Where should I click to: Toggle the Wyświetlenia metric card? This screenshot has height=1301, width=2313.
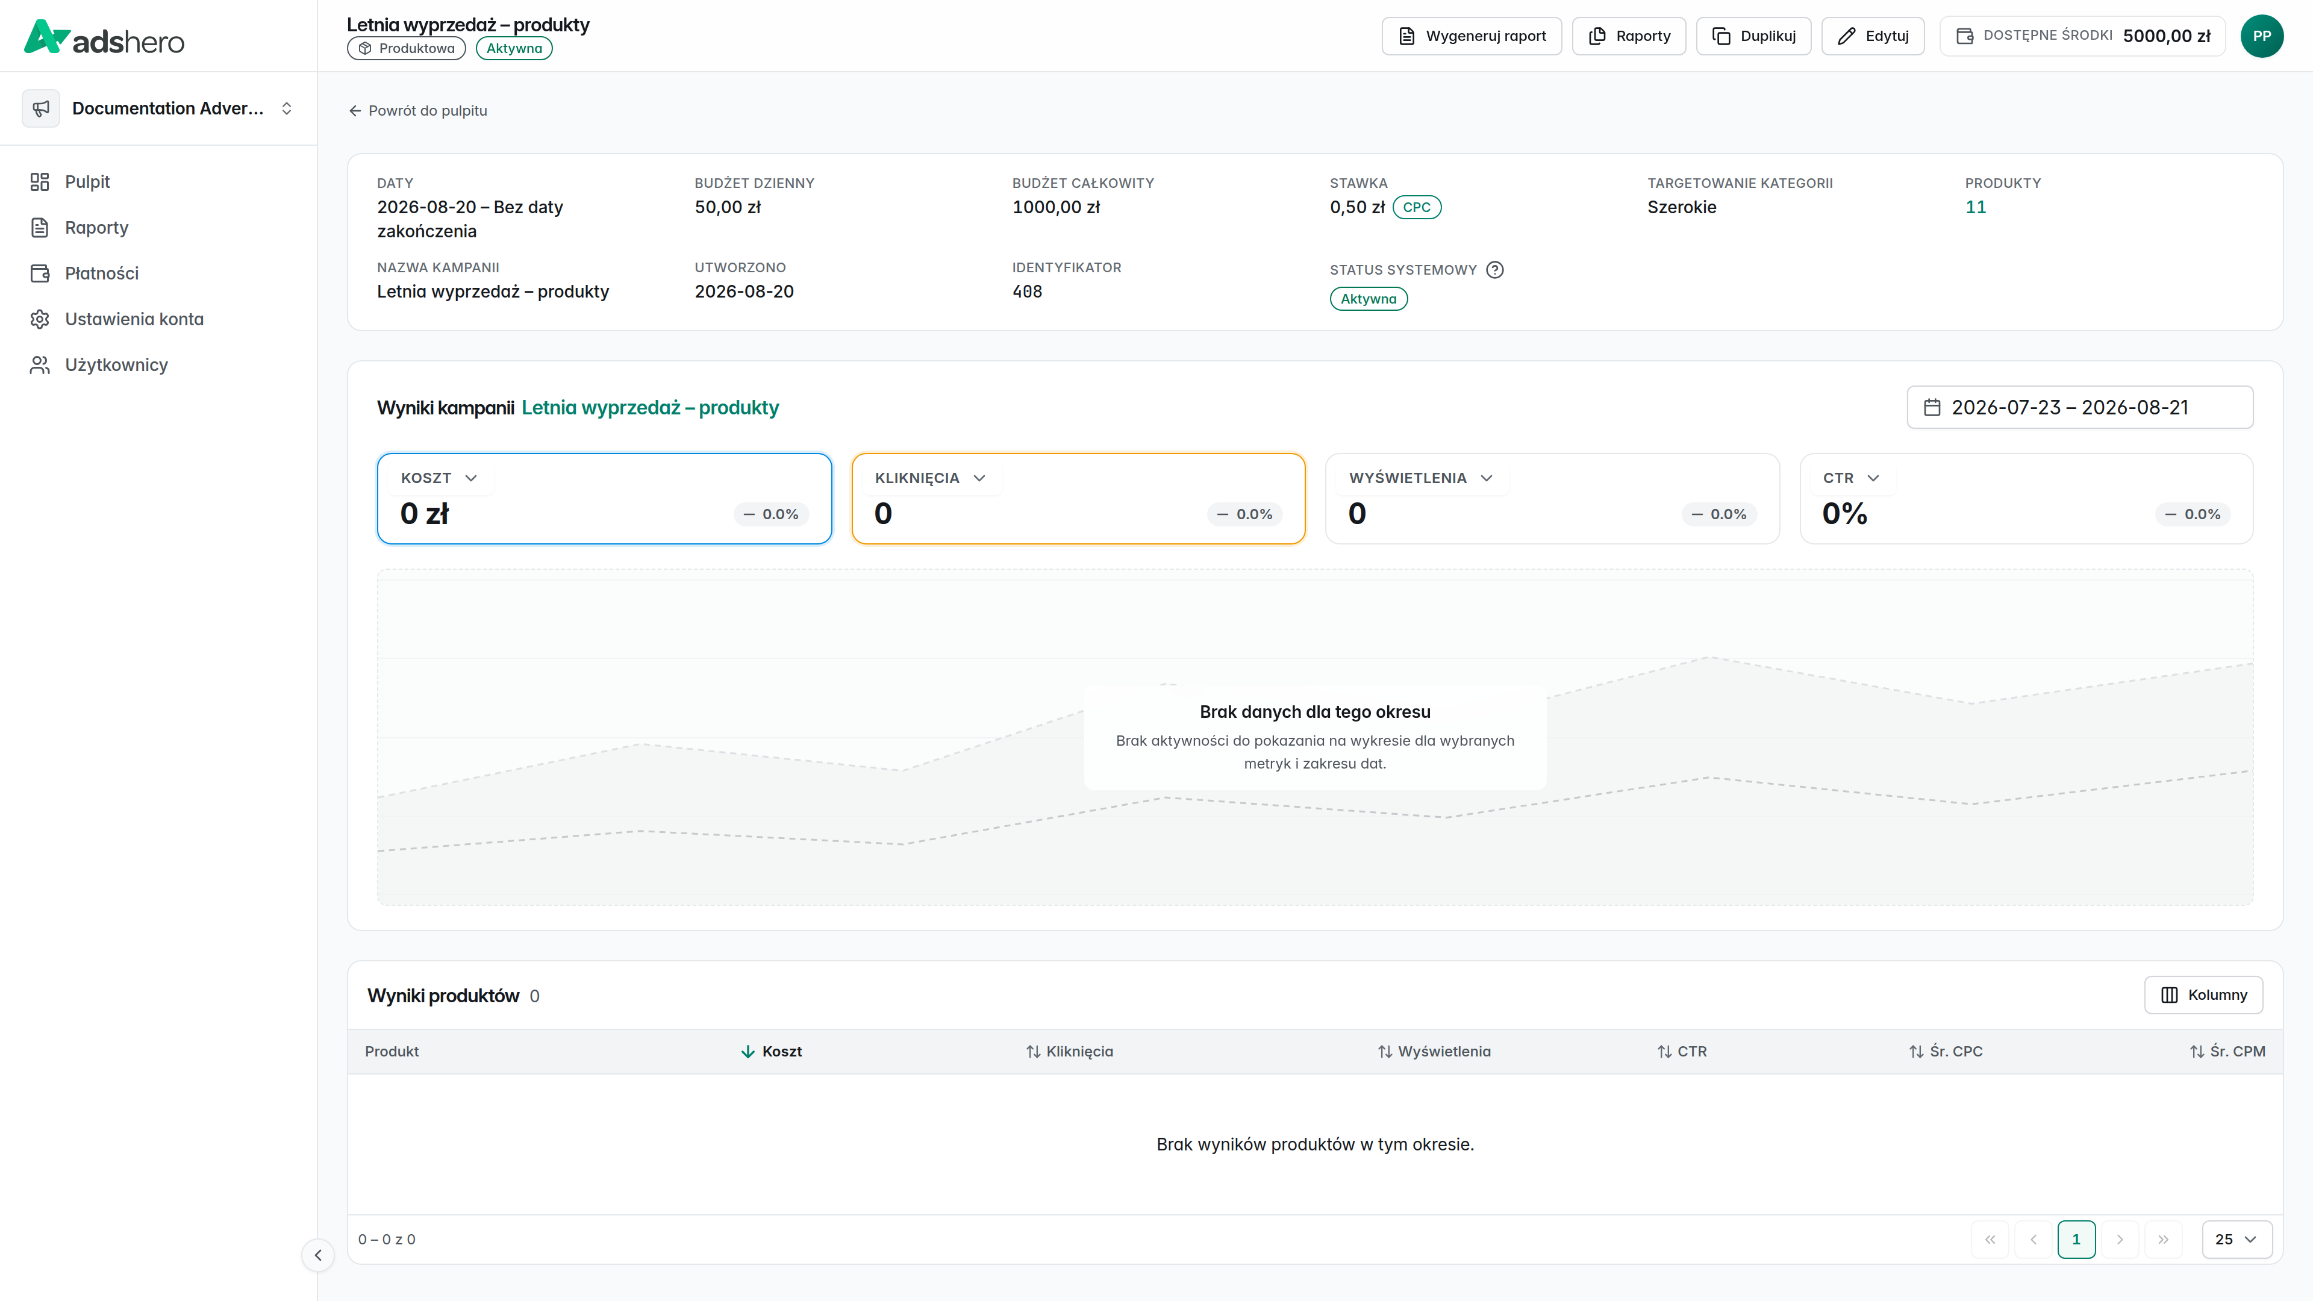[1552, 498]
